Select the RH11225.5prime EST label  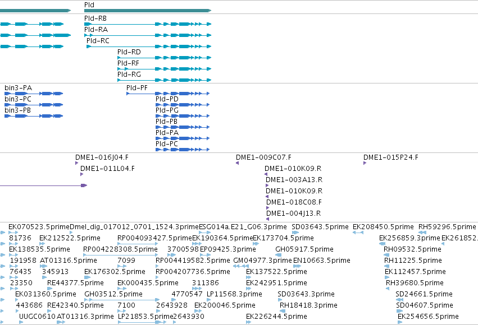click(x=413, y=261)
